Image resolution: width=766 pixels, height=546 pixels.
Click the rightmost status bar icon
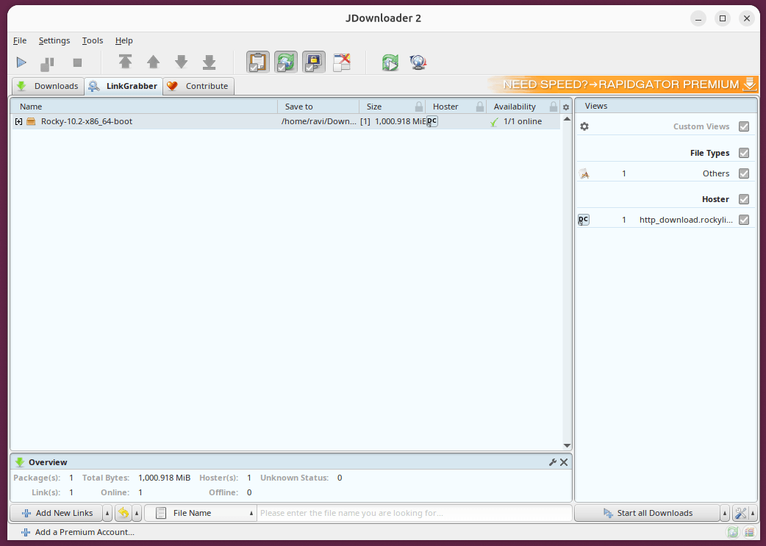[749, 532]
